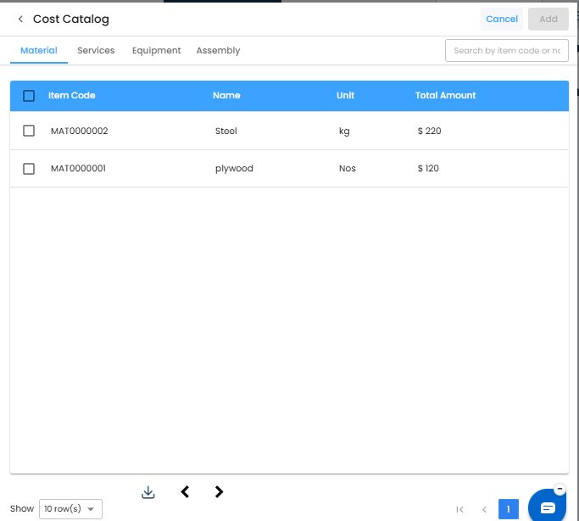Click the Steel name cell
The height and width of the screenshot is (521, 579).
click(226, 131)
